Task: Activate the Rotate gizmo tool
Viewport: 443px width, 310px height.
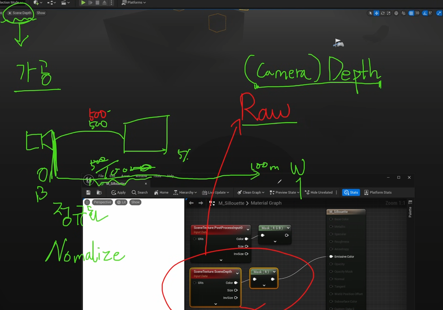Action: [x=383, y=13]
